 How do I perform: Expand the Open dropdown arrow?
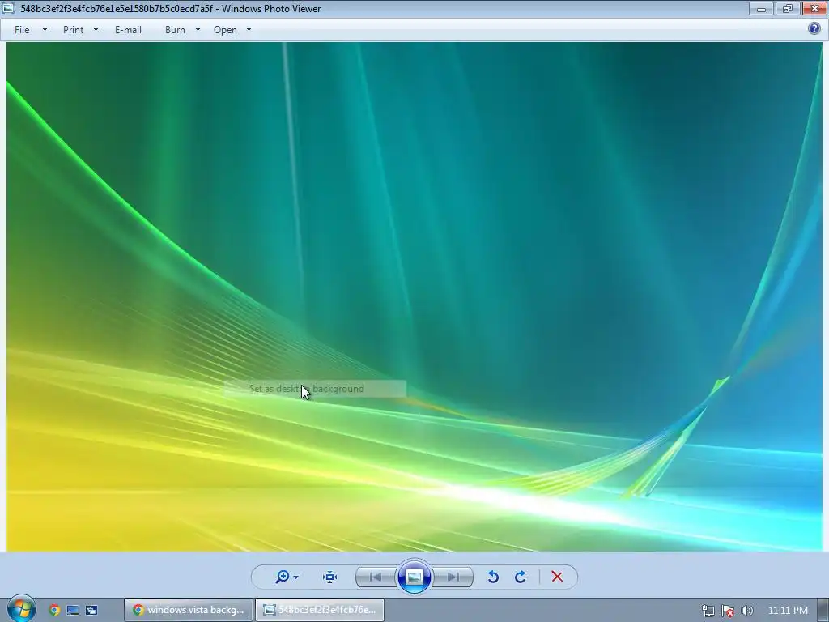click(249, 30)
